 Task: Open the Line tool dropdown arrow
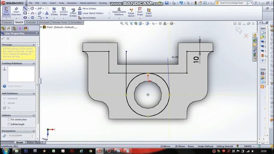click(29, 9)
